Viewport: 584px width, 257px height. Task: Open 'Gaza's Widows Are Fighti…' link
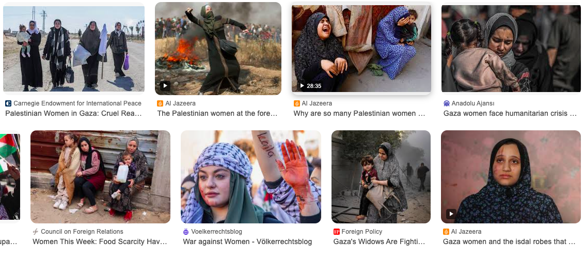(x=379, y=241)
